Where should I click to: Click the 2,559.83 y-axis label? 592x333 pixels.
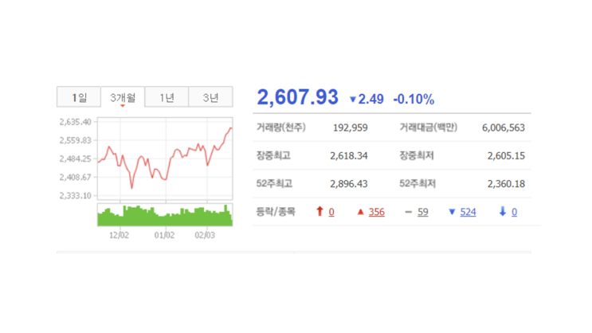point(75,140)
